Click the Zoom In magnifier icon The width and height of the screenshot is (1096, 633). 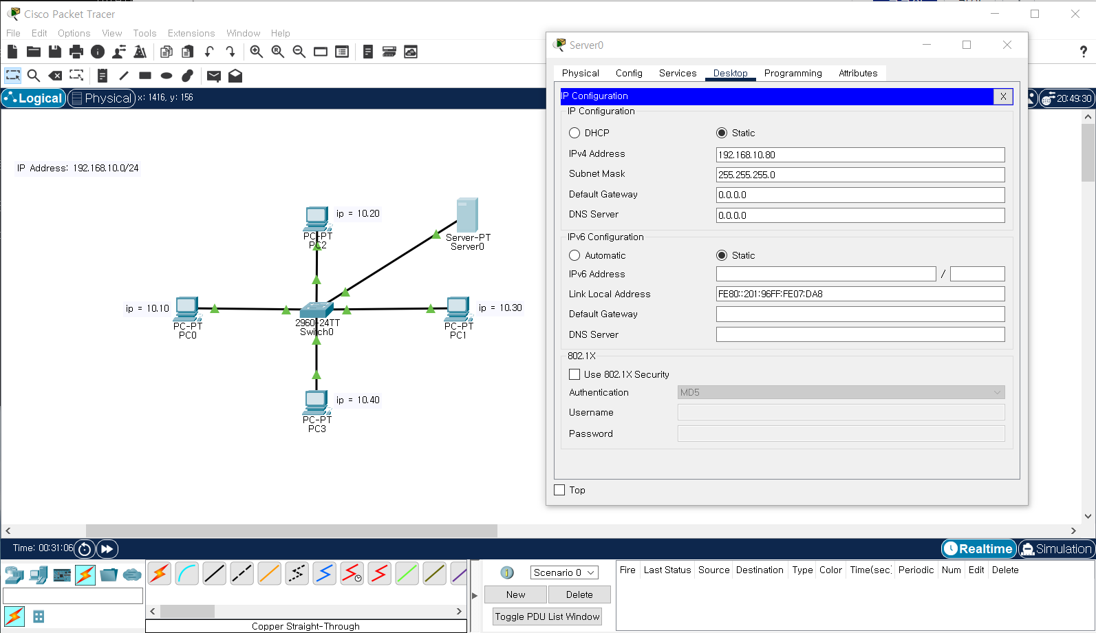point(257,52)
